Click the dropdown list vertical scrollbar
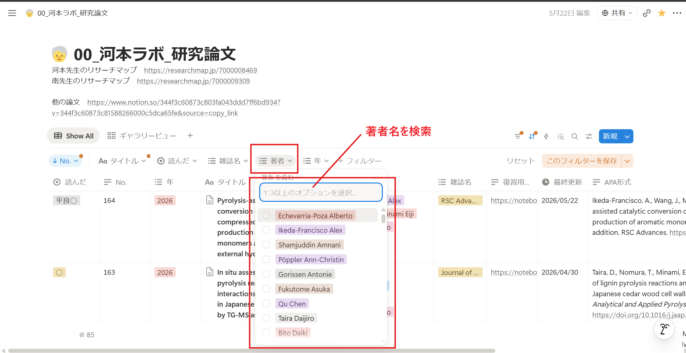 point(383,219)
